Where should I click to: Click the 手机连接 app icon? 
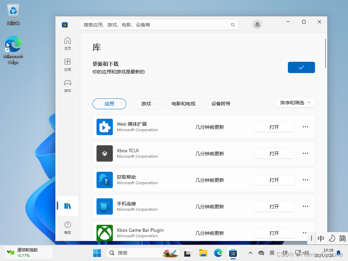105,206
